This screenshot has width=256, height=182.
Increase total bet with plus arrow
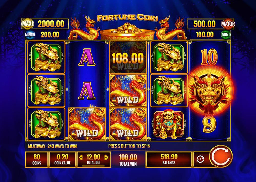[x=106, y=157]
